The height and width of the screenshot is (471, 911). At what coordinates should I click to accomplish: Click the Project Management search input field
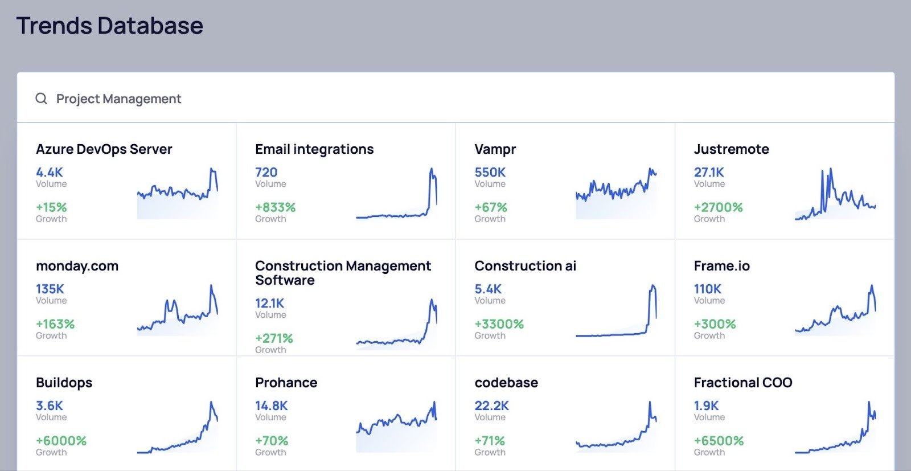(x=118, y=98)
